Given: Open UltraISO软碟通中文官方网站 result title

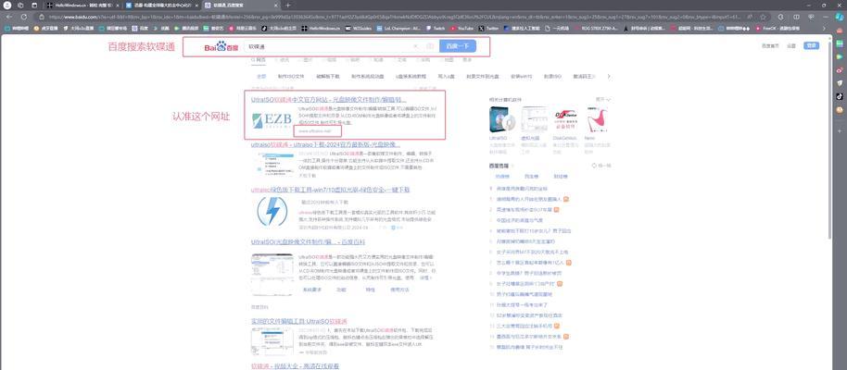Looking at the screenshot, I should (x=328, y=100).
